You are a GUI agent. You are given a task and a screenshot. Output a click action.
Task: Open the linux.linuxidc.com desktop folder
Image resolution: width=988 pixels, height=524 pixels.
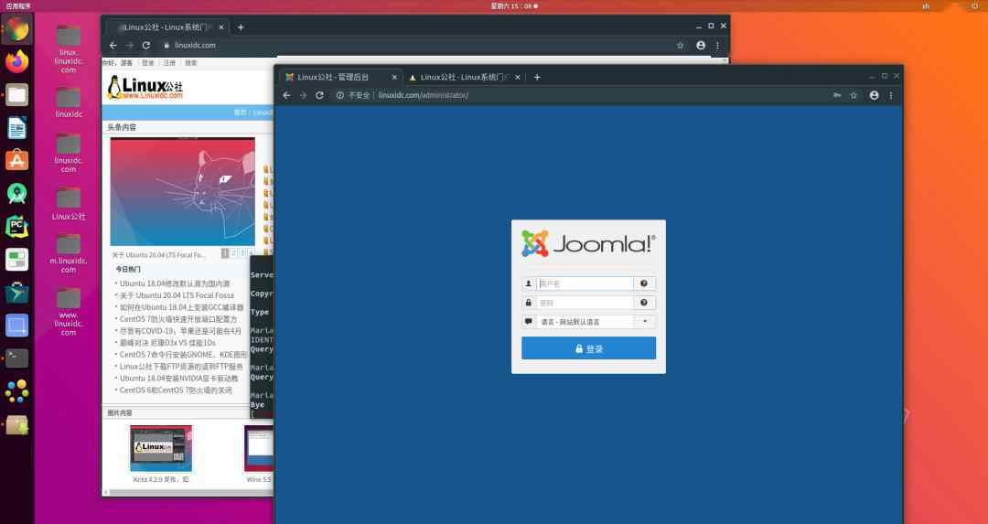coord(69,48)
